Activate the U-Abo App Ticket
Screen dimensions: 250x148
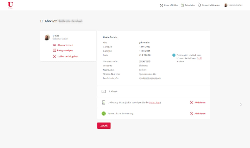pos(198,102)
